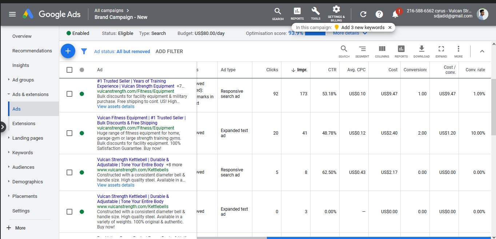Click the filter funnel icon
The width and height of the screenshot is (496, 239).
(84, 51)
